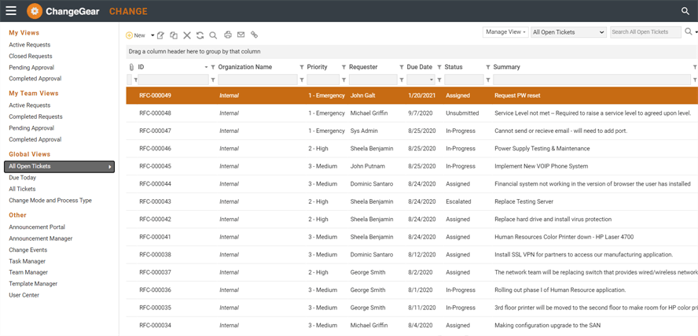Click the delete X toolbar icon

pos(187,35)
